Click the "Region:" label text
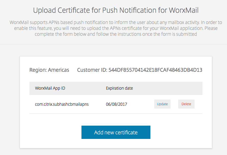227x155 pixels. 38,70
